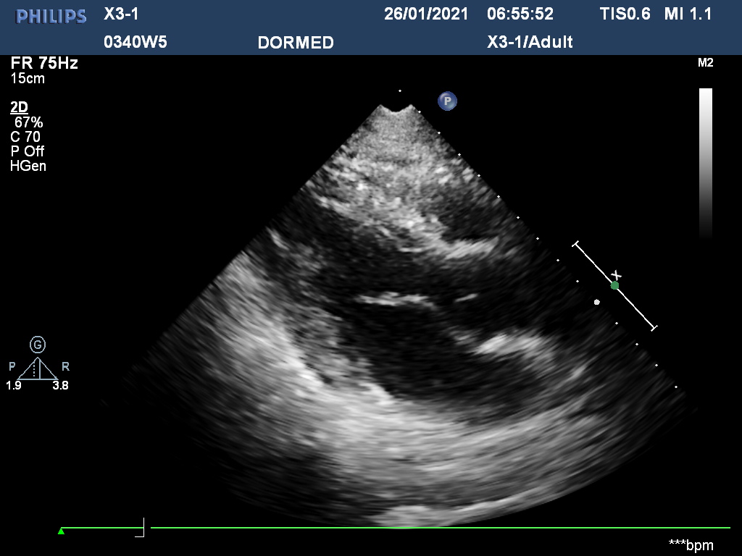Image resolution: width=742 pixels, height=556 pixels.
Task: Click the Philips logo
Action: point(51,16)
